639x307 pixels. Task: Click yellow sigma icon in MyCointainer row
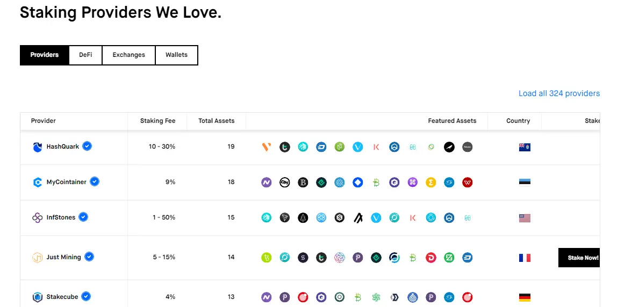[x=431, y=182]
